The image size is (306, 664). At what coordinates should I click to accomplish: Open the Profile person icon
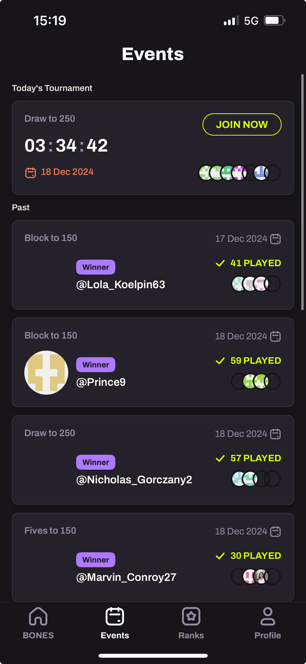(268, 616)
